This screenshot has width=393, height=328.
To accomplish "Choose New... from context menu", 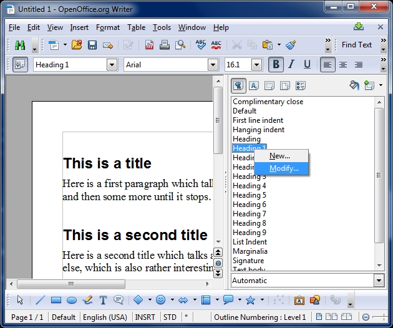I will click(281, 156).
